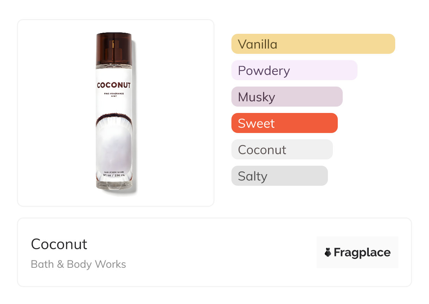Click the Salty accord bar
Viewport: 429px width, 304px height.
coord(279,176)
